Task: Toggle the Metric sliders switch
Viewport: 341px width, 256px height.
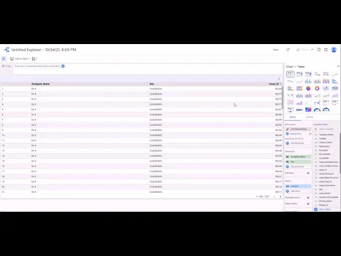Action: click(x=308, y=203)
